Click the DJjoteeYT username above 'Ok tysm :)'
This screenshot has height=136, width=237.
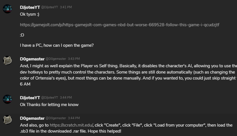tap(30, 7)
